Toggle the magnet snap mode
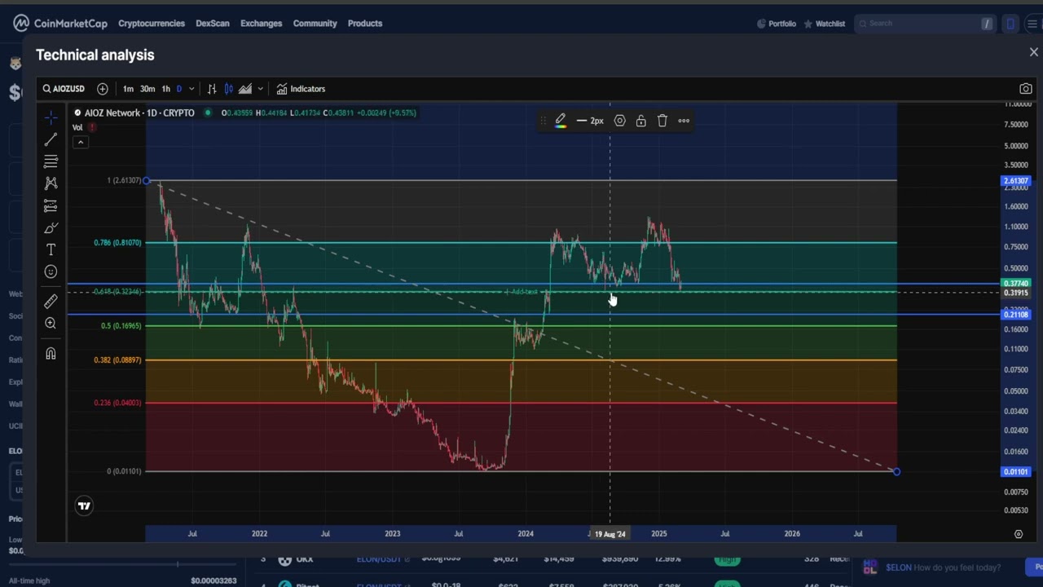This screenshot has width=1043, height=587. (x=51, y=354)
